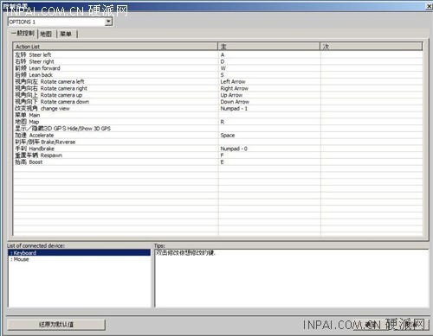Switch to the 菜单 tab
The height and width of the screenshot is (336, 433).
[66, 34]
